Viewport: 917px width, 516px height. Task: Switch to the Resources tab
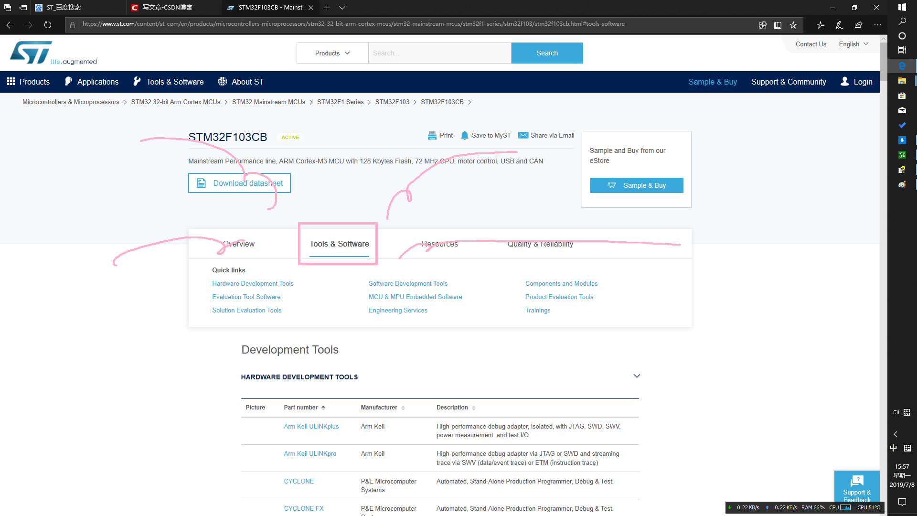439,244
